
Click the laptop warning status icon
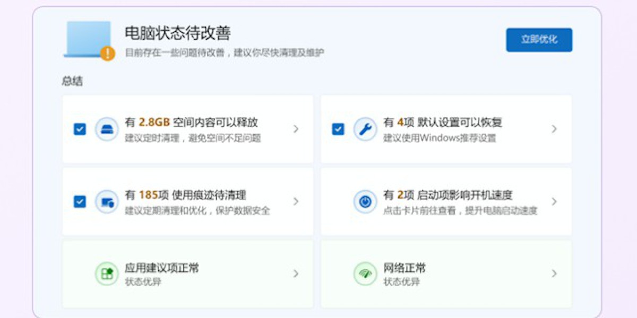[x=89, y=40]
